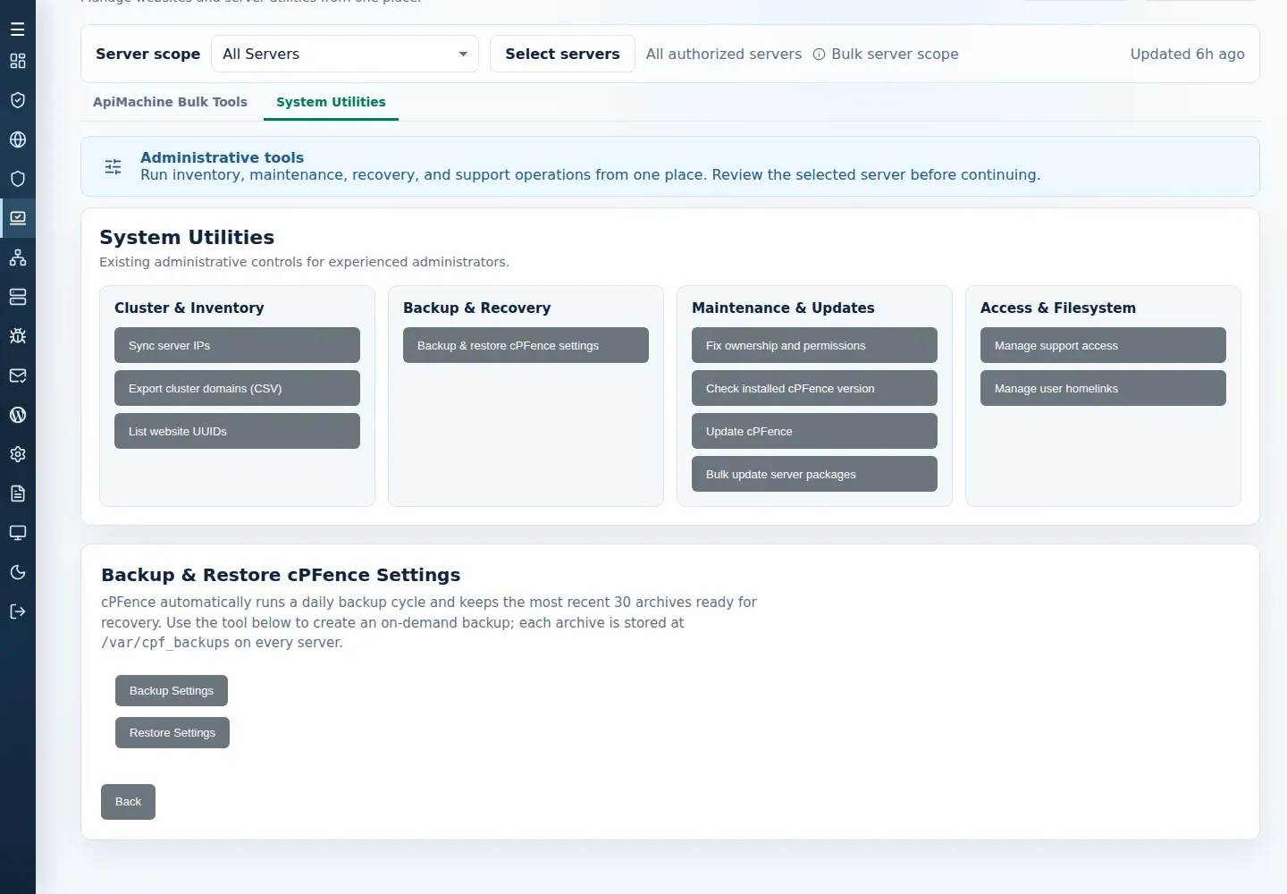Switch to ApiMachine Bulk Tools tab
The height and width of the screenshot is (894, 1287).
170,102
